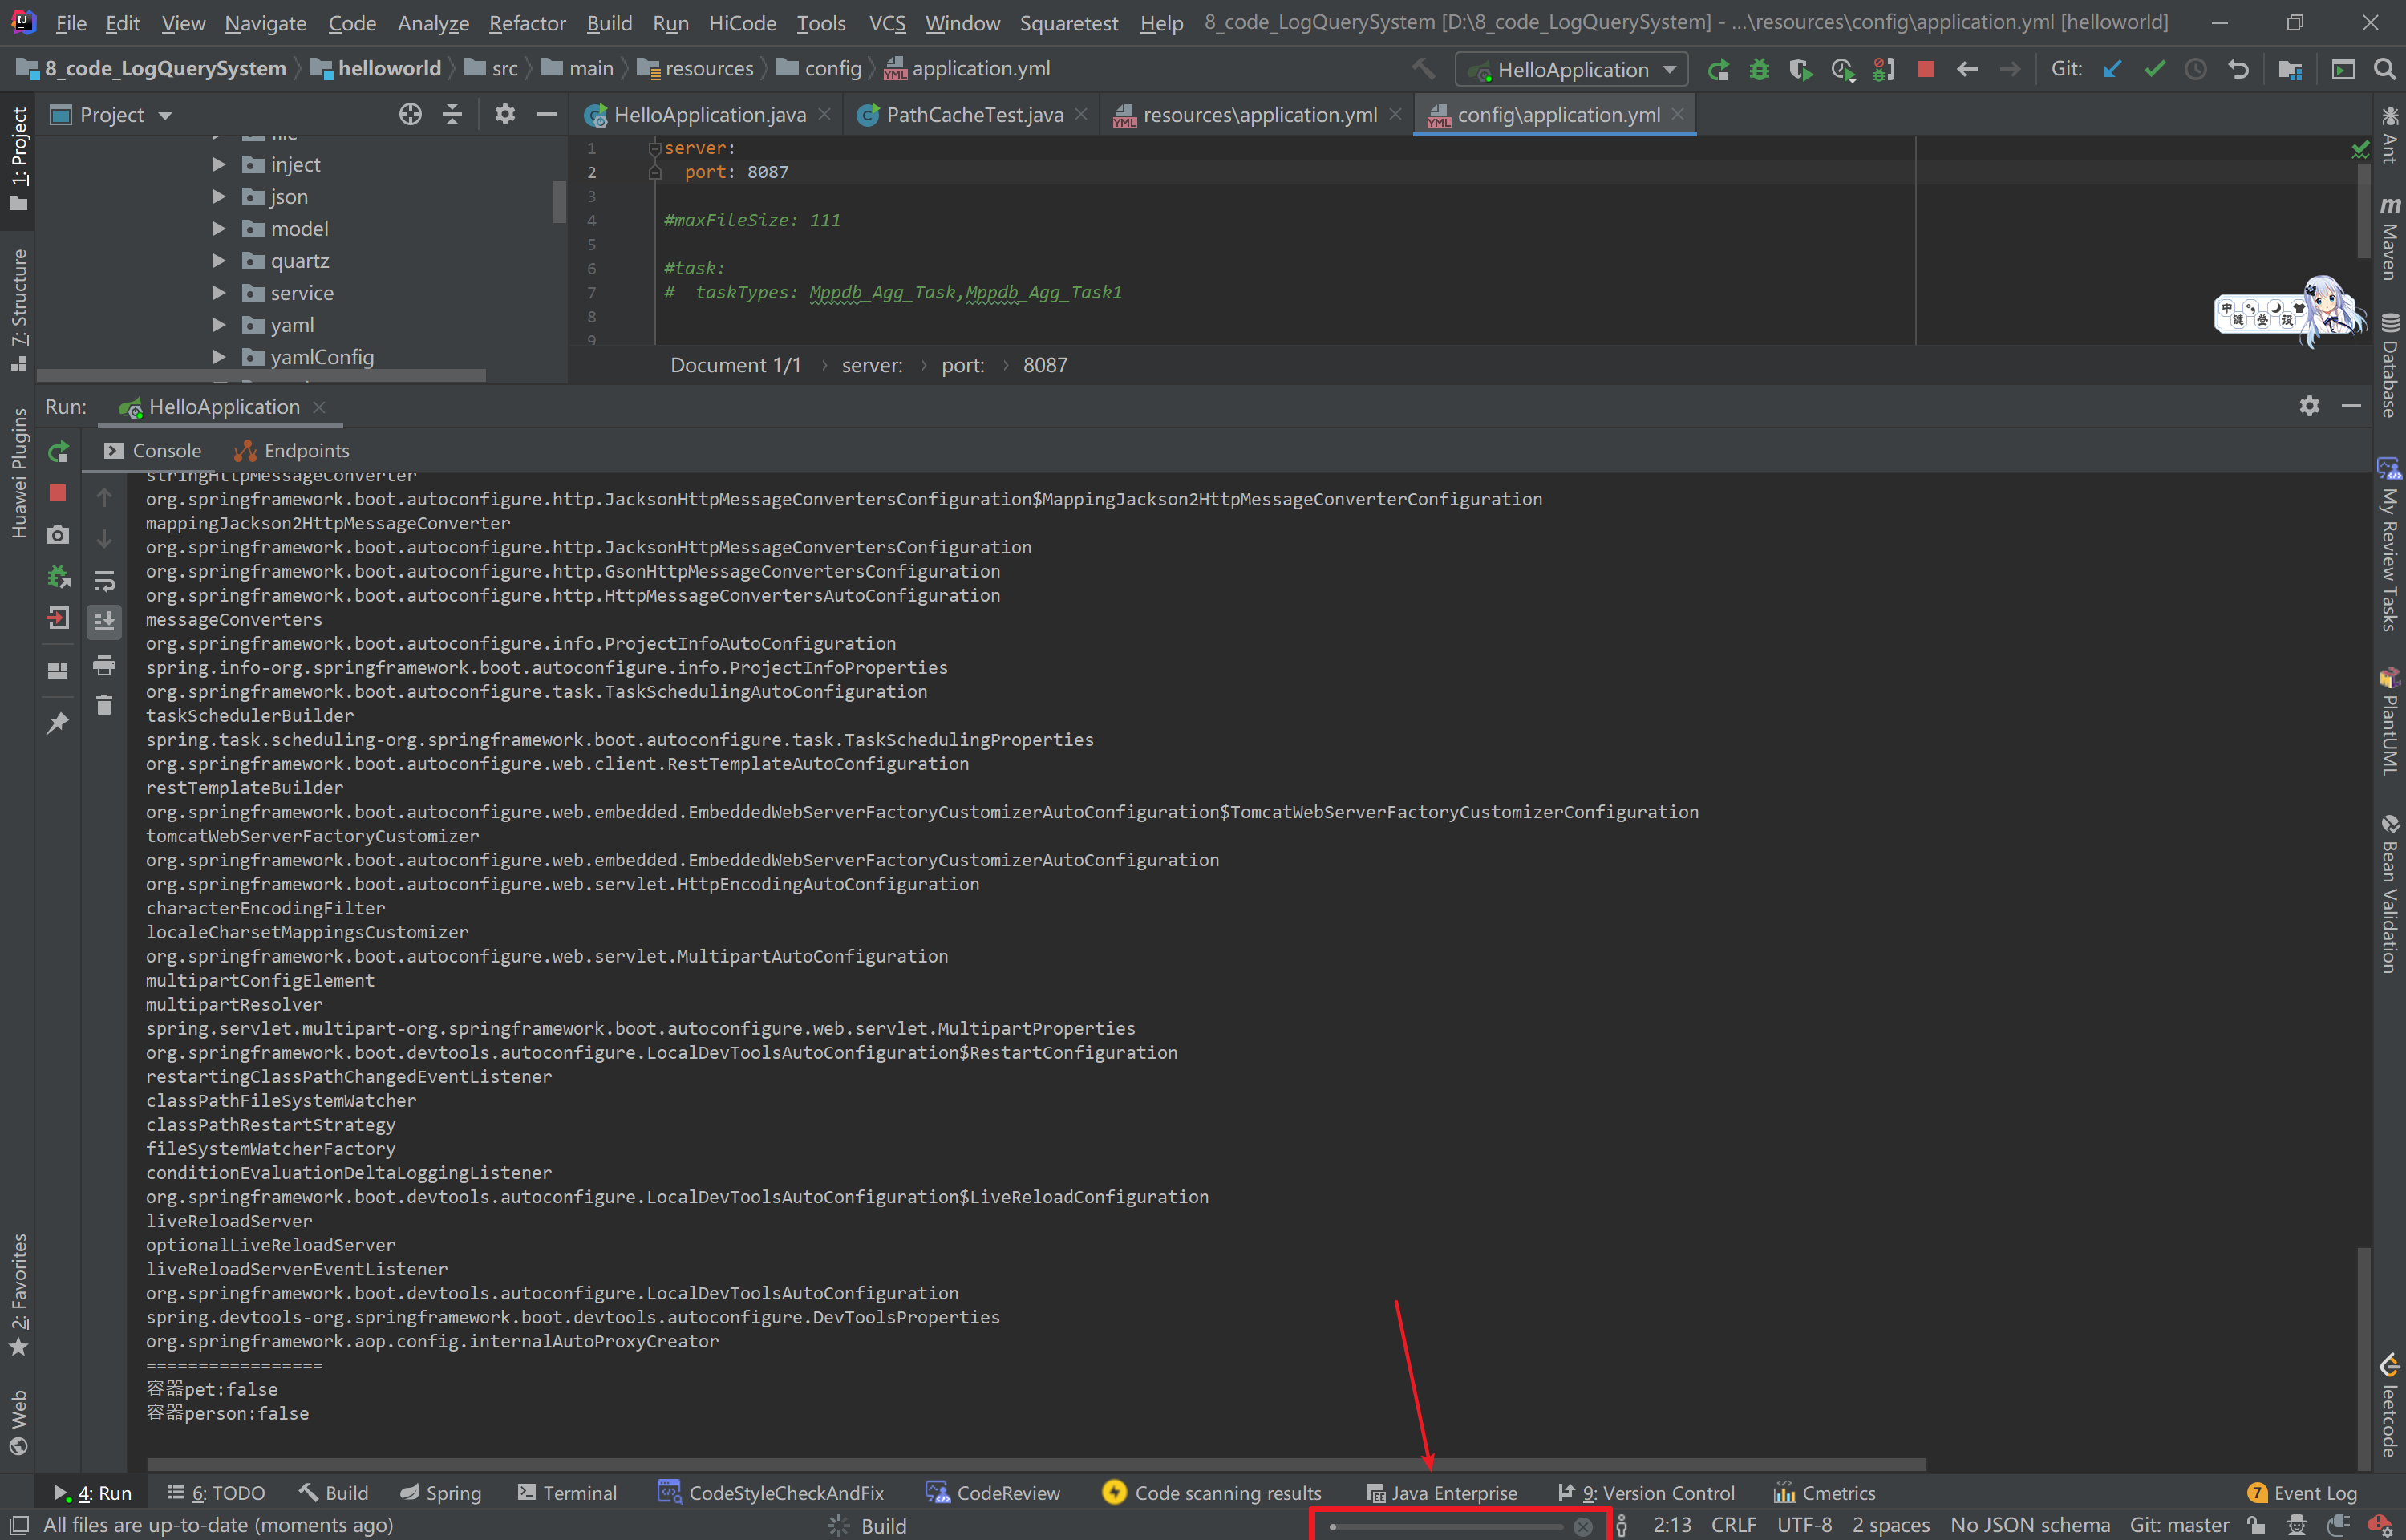Click UTF-8 encoding in status bar
This screenshot has height=1540, width=2406.
(1804, 1525)
